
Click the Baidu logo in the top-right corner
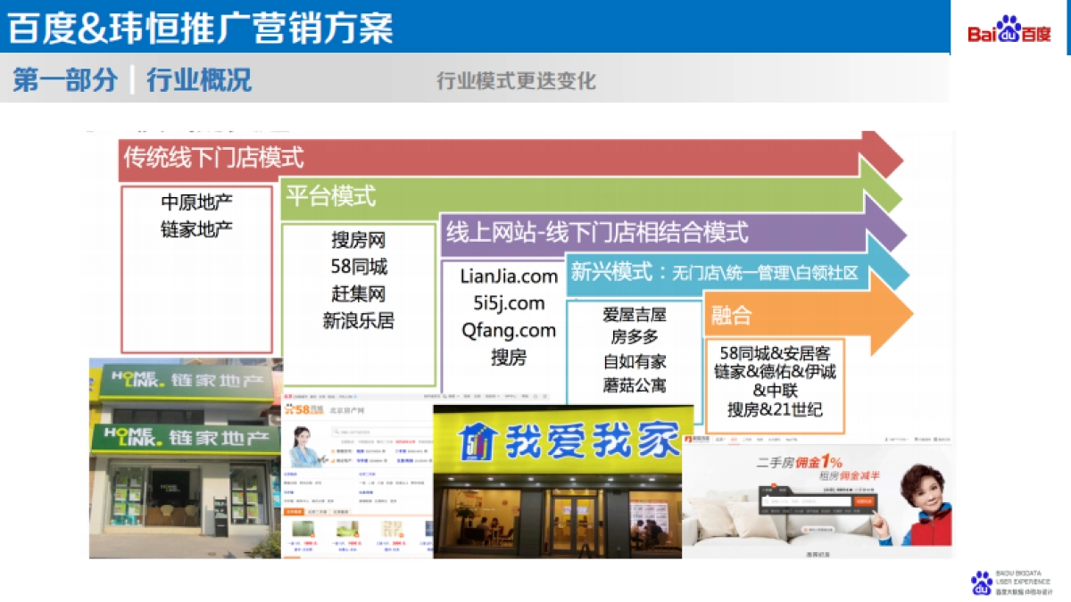click(1009, 30)
